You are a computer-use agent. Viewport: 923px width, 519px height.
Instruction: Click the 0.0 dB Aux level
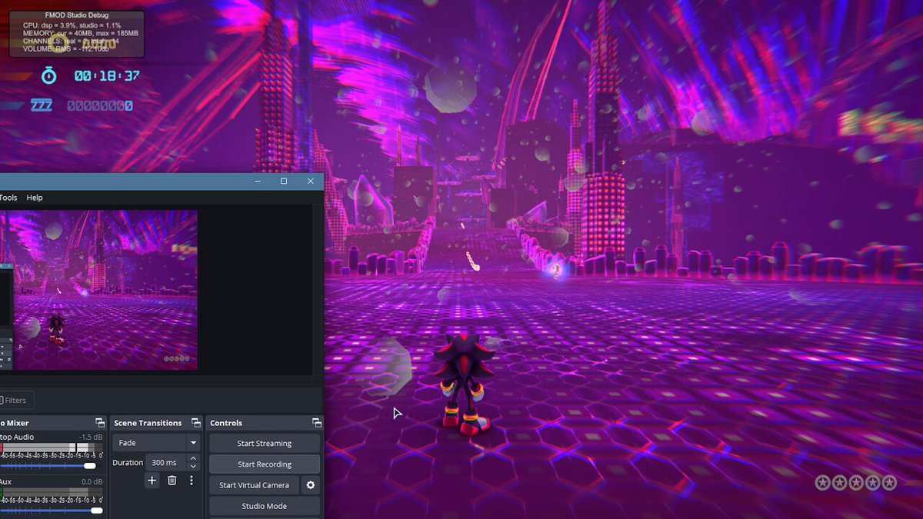pos(92,482)
